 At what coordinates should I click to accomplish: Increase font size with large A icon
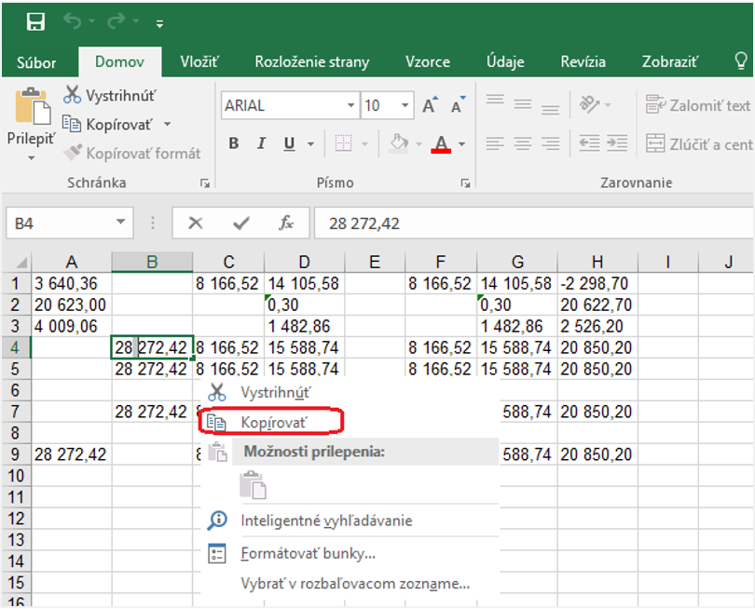[x=429, y=106]
